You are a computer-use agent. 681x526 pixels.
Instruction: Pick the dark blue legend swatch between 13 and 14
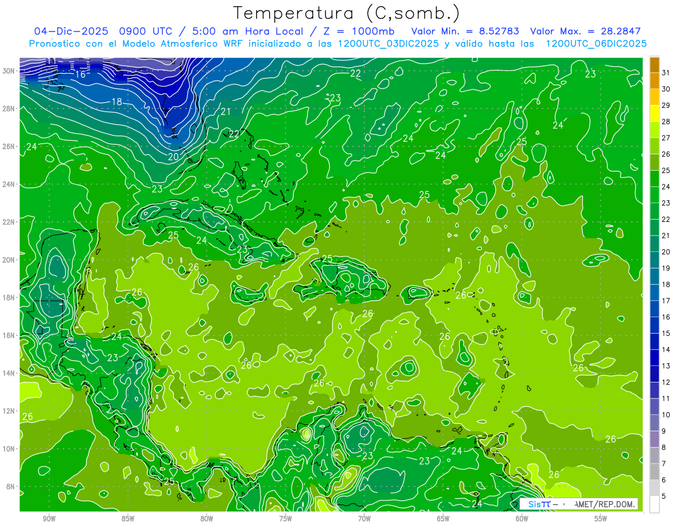(x=654, y=358)
